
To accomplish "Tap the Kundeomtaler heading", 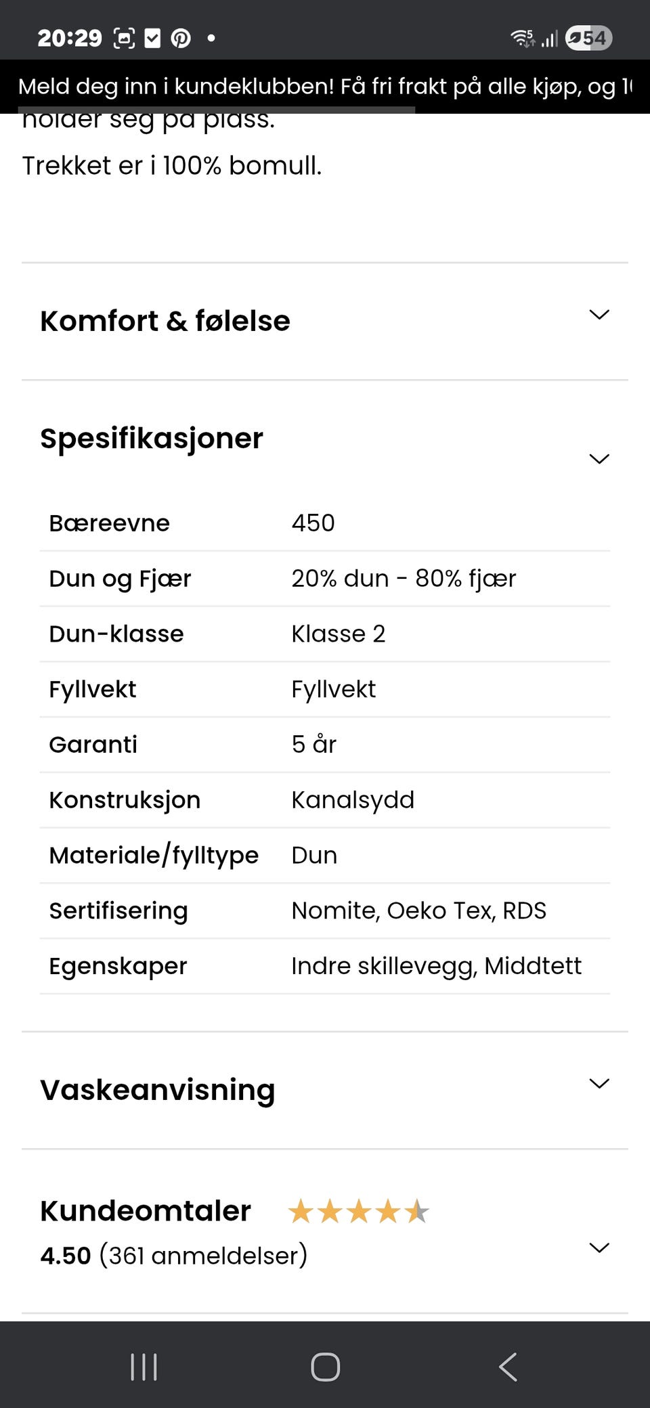I will click(146, 1211).
